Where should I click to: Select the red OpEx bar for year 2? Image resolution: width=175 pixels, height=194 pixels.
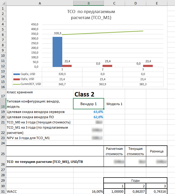click(x=107, y=66)
